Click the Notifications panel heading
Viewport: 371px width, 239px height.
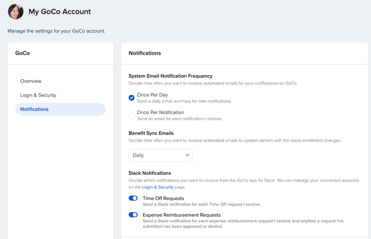145,53
